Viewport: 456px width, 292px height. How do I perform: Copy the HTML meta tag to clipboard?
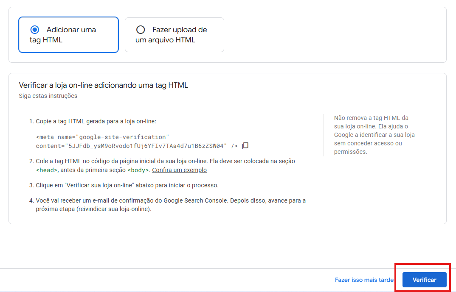click(x=245, y=146)
